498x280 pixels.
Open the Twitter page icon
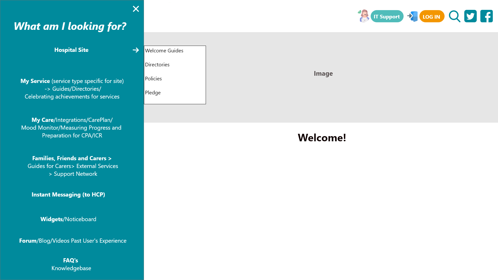(x=470, y=16)
